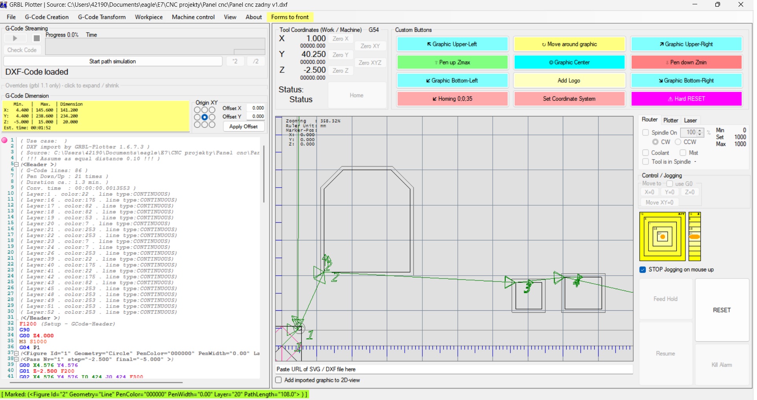Click the XY jogging pad thumbnail
The width and height of the screenshot is (757, 400).
coord(662,236)
